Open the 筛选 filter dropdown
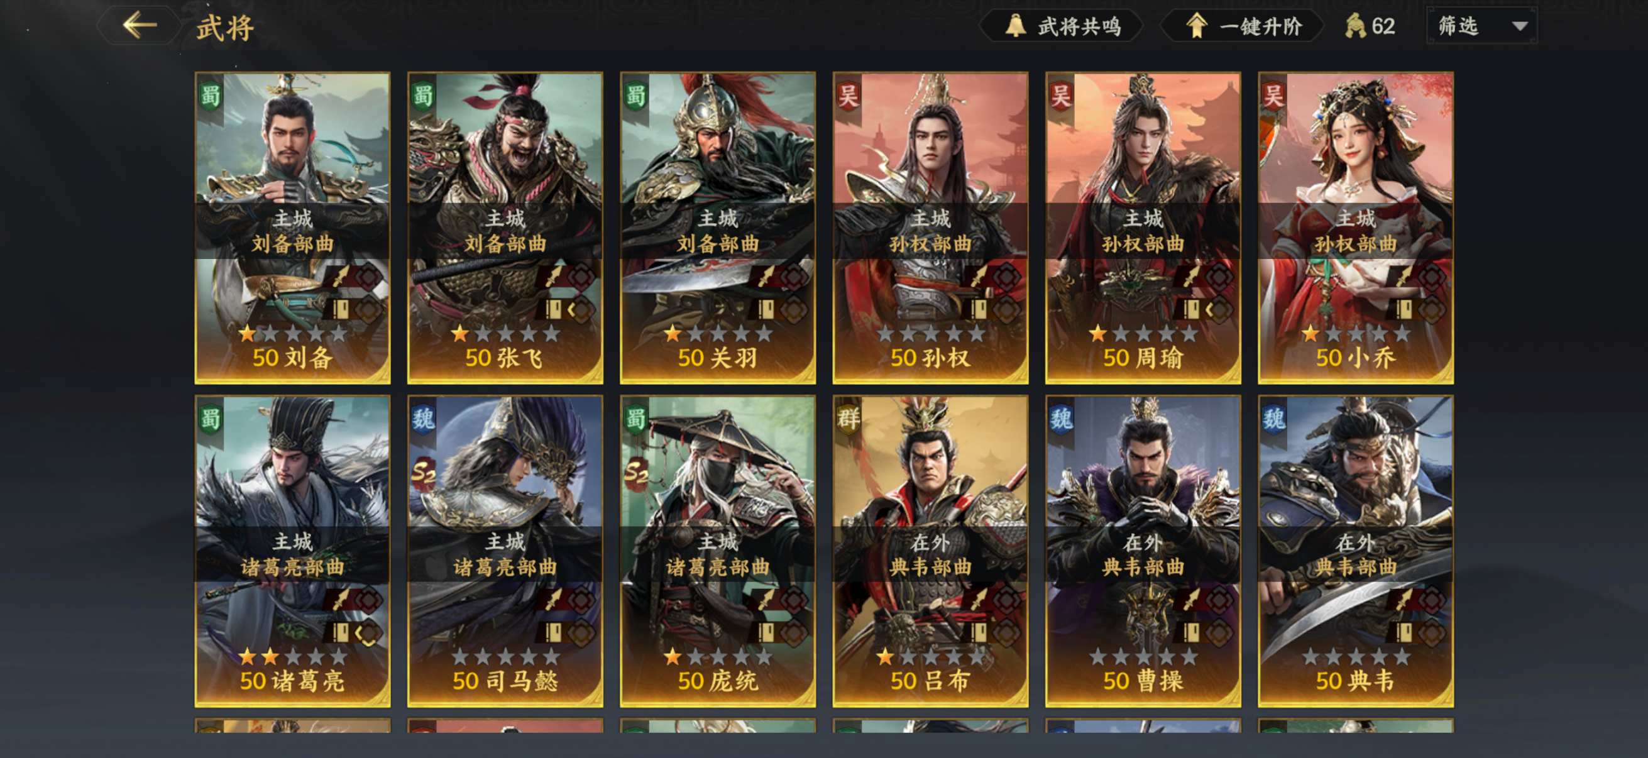 tap(1481, 26)
